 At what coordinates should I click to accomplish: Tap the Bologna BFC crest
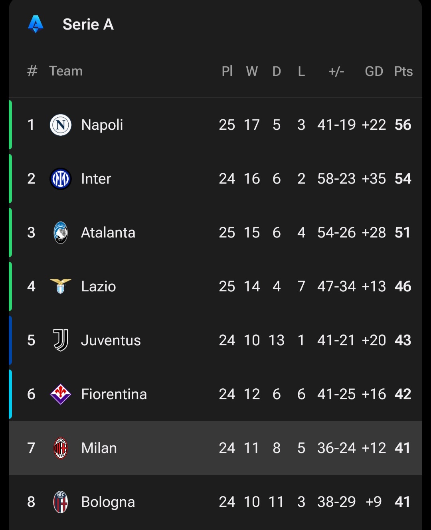pos(61,502)
